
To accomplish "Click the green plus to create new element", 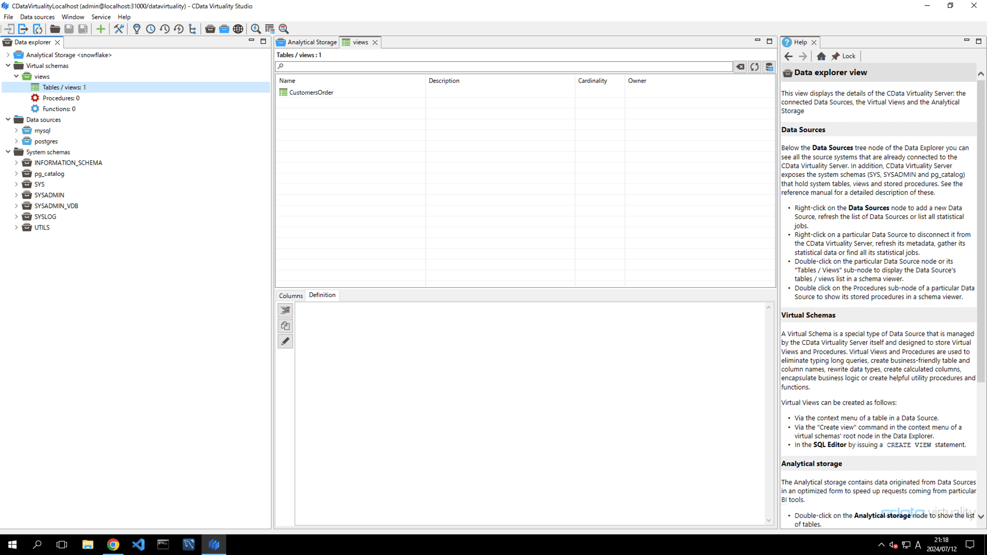I will click(101, 29).
